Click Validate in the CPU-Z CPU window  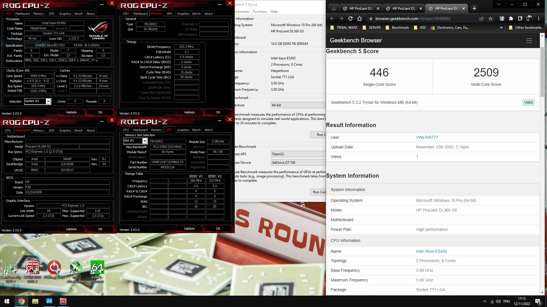click(71, 112)
